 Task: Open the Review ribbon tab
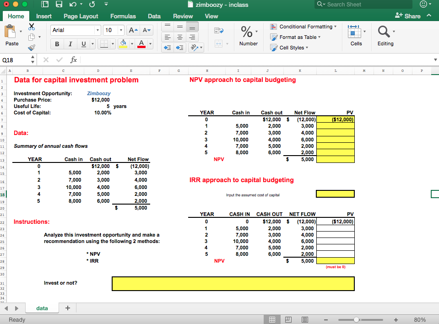pos(183,16)
